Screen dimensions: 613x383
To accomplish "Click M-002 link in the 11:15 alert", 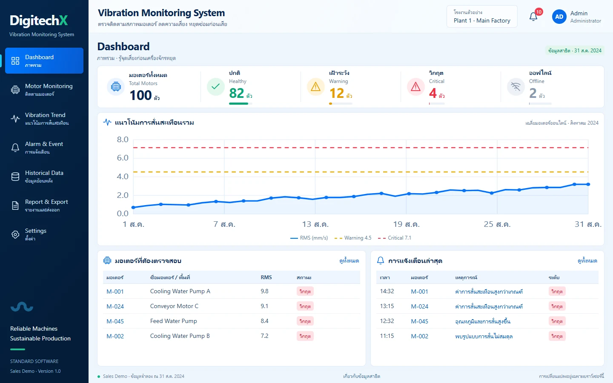I will (419, 336).
